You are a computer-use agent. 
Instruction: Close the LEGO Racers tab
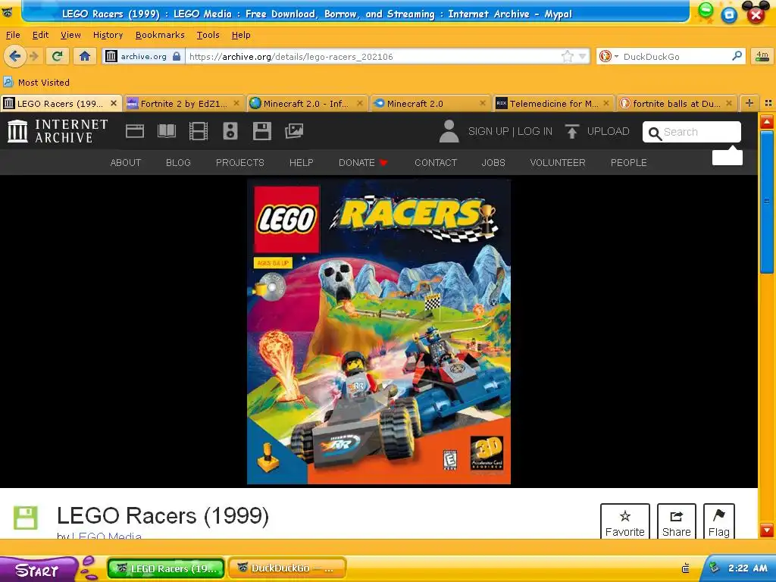point(114,103)
